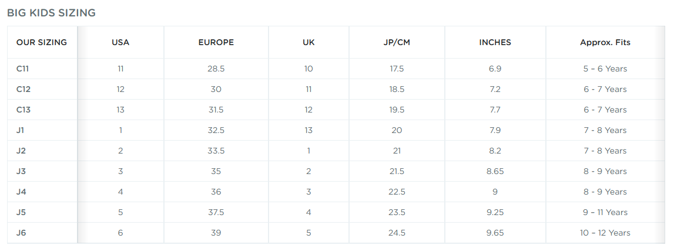The image size is (674, 252).
Task: Select the OUR SIZING column header
Action: pyautogui.click(x=42, y=42)
